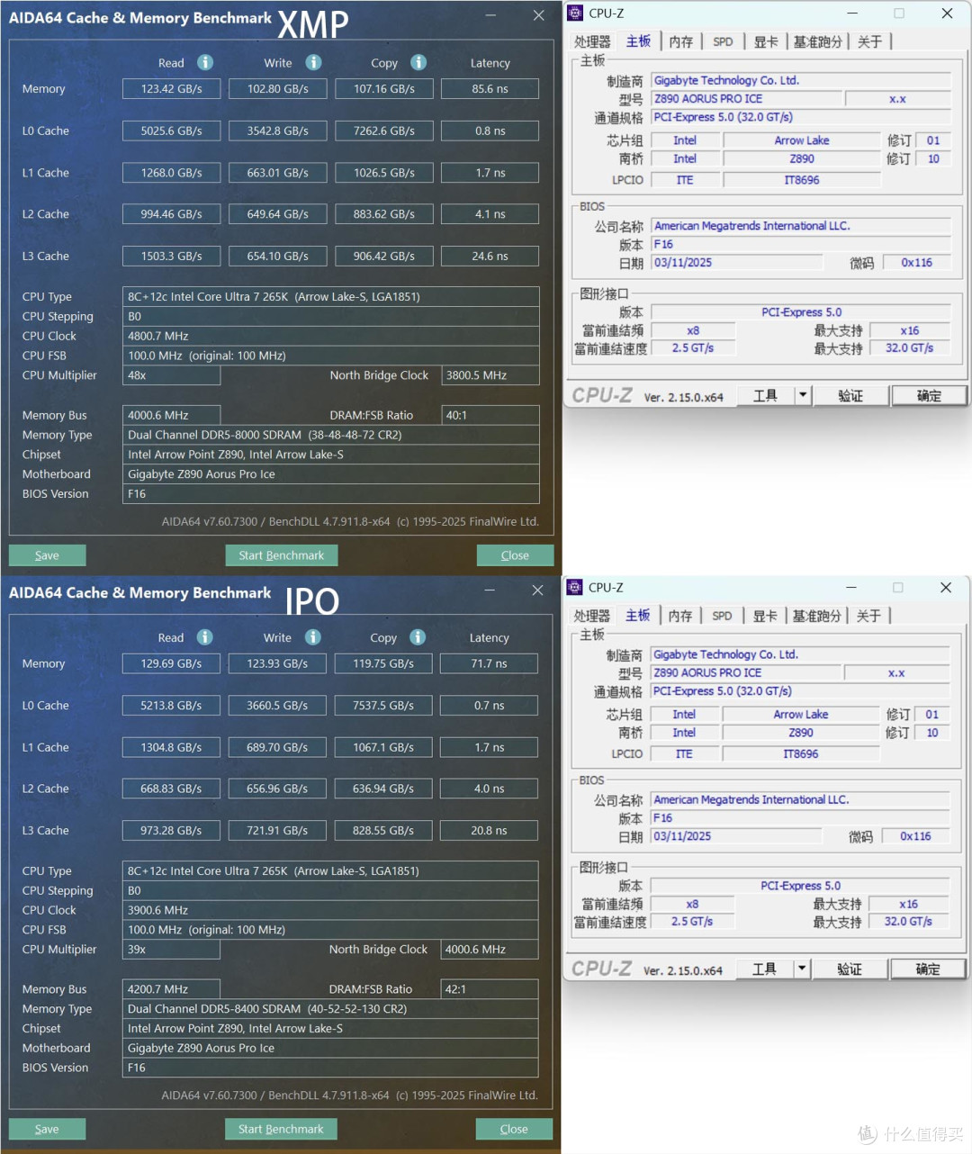Switch to 处理器 tab in top CPU-Z window
Image resolution: width=972 pixels, height=1154 pixels.
coord(592,41)
